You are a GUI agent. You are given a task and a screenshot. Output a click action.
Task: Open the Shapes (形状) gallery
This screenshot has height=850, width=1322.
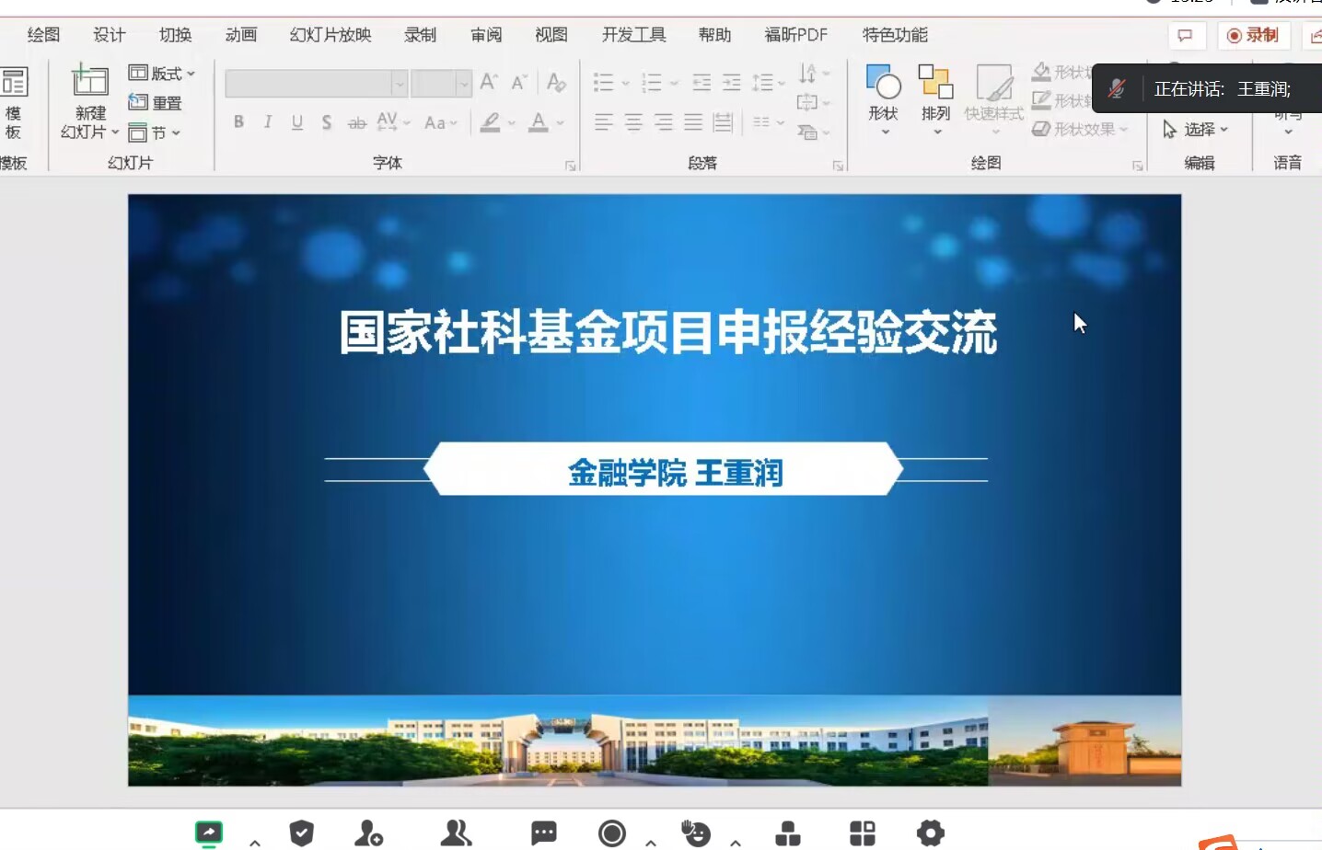tap(884, 100)
